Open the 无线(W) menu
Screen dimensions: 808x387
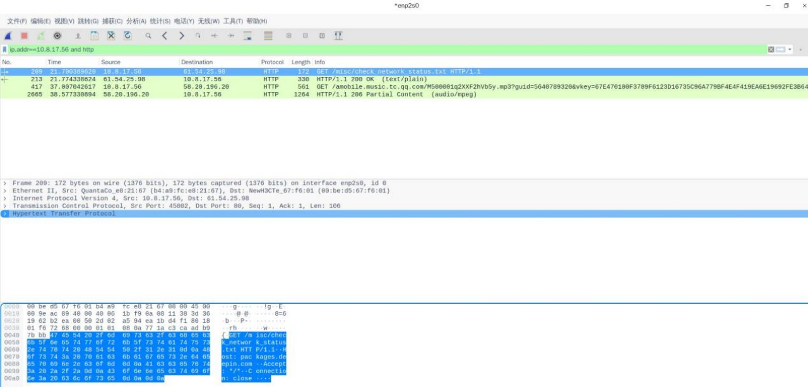pos(209,21)
